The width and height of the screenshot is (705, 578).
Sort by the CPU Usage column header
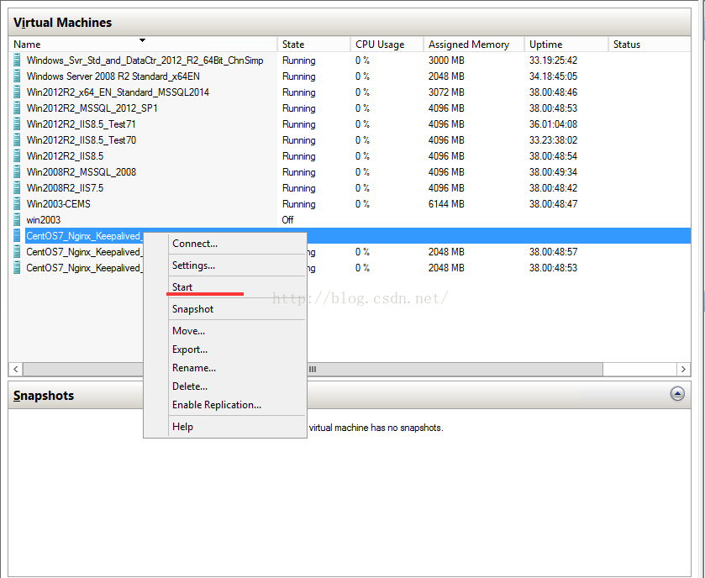point(387,44)
